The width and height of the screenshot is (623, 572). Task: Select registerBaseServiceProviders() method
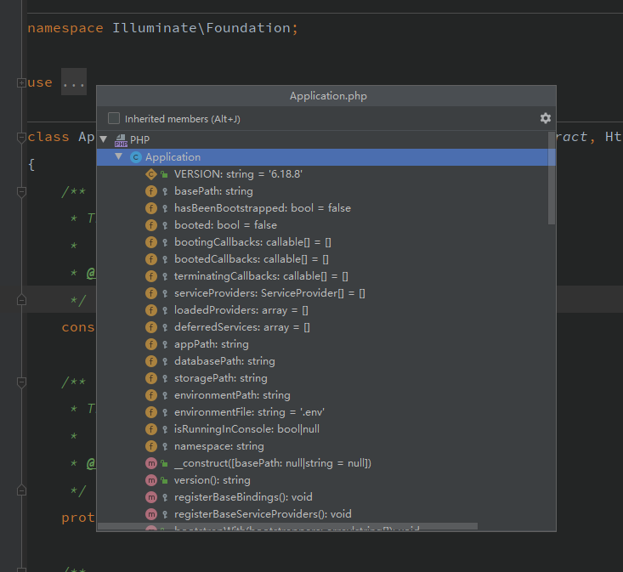(x=262, y=514)
